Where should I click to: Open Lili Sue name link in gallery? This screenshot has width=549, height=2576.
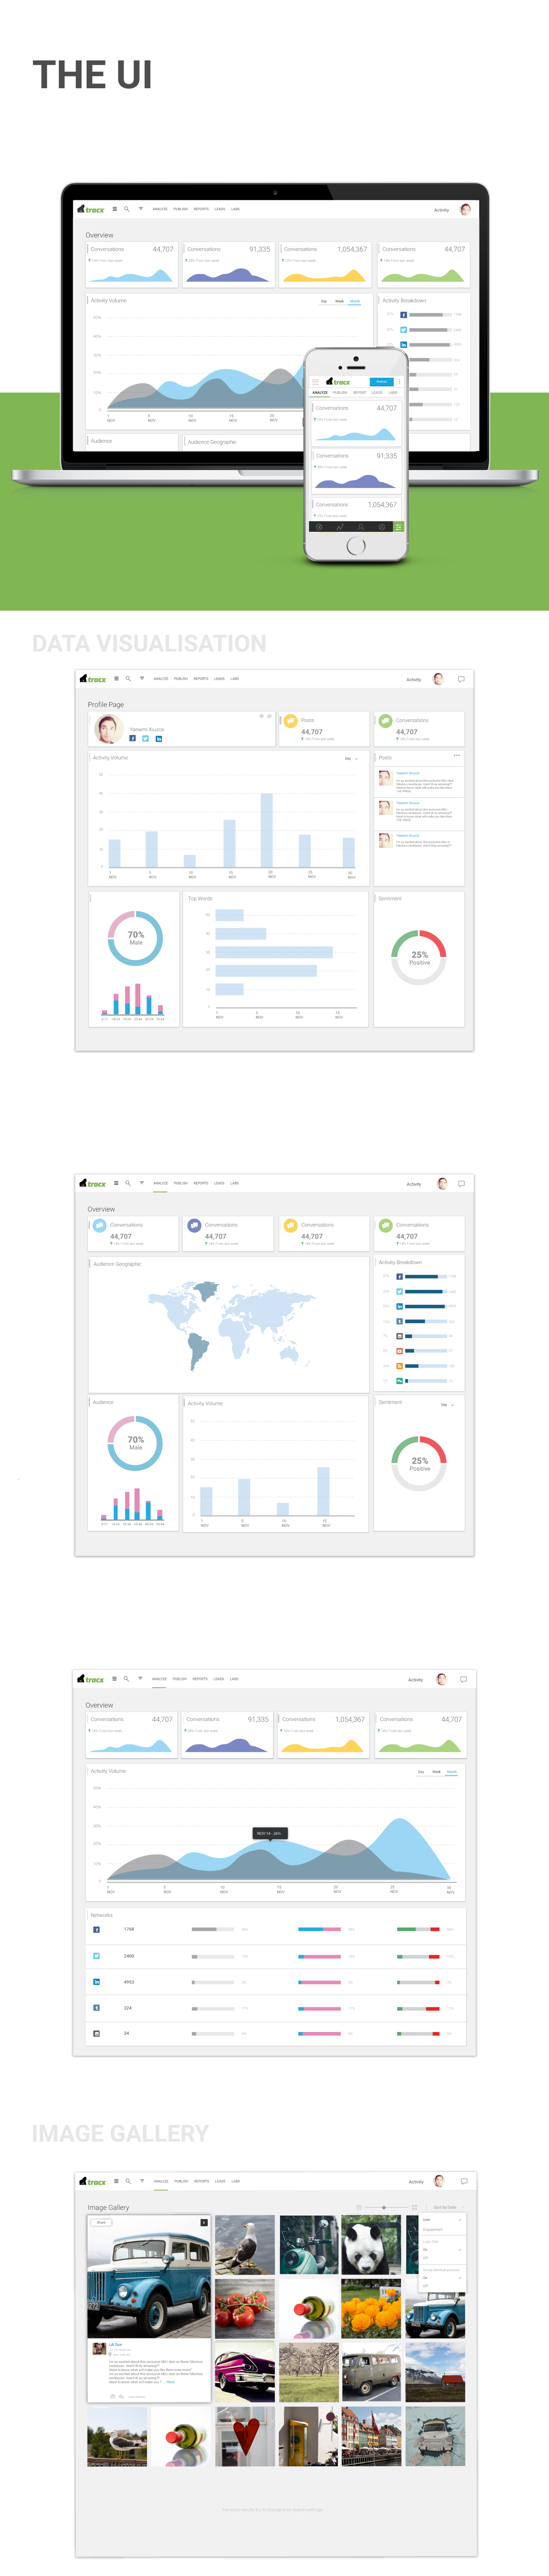click(115, 2345)
